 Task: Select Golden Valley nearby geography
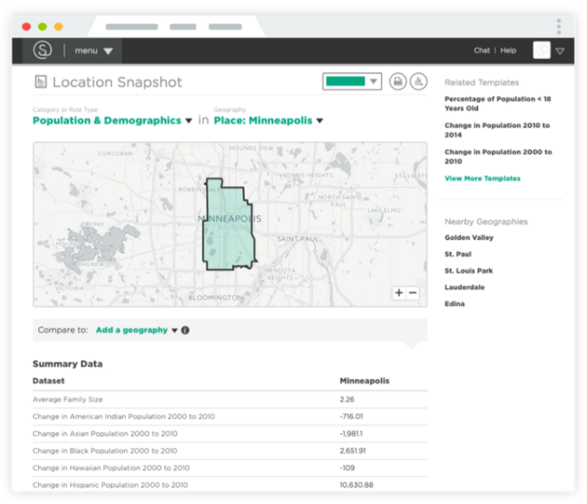pos(468,237)
